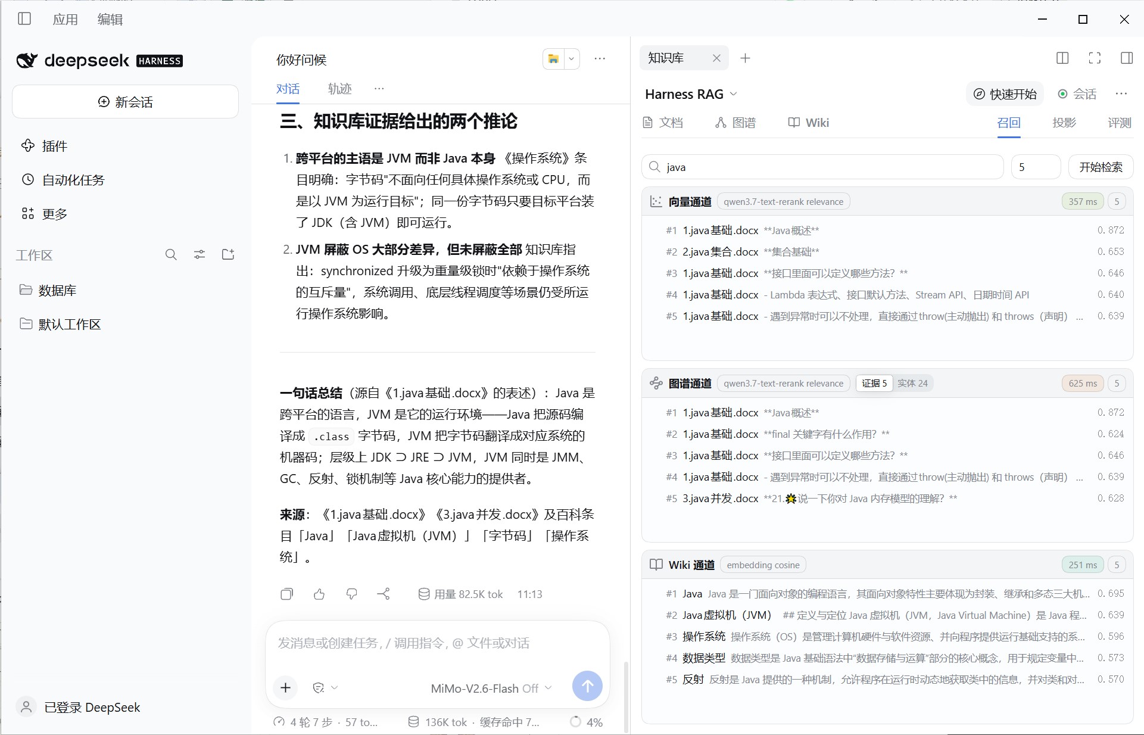Click the 开始检索 button
The width and height of the screenshot is (1144, 735).
[1101, 167]
